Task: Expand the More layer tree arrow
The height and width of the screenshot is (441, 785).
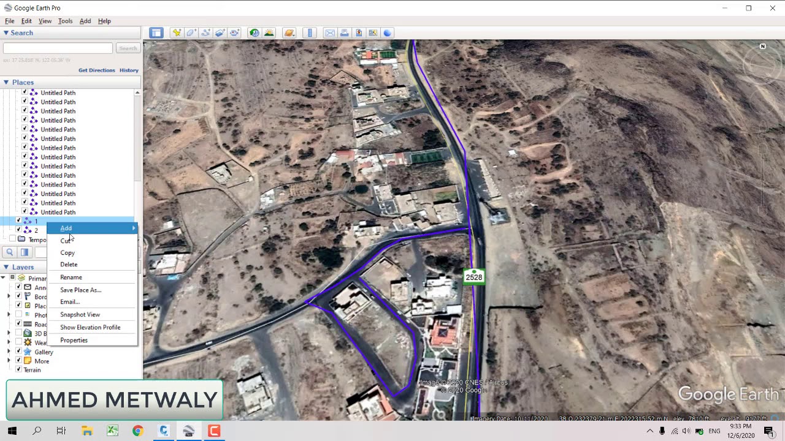Action: click(9, 361)
